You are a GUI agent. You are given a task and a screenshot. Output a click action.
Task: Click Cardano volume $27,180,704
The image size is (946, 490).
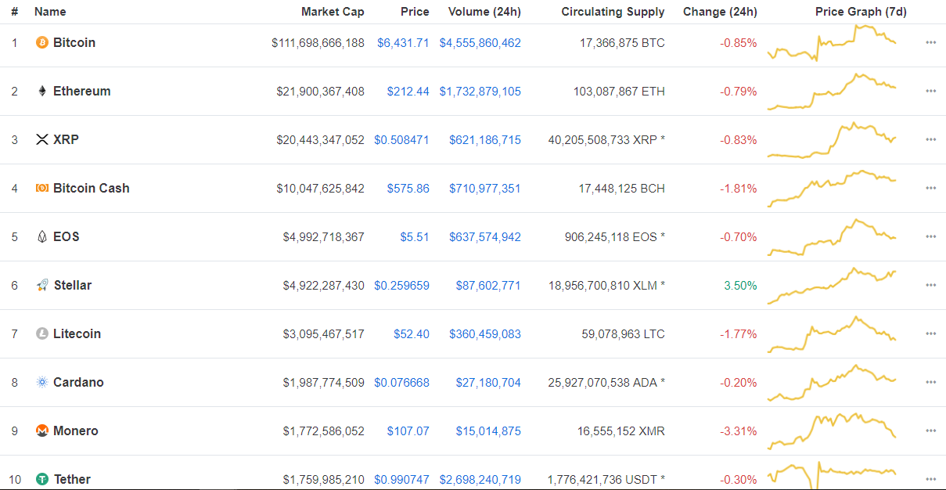pyautogui.click(x=488, y=383)
